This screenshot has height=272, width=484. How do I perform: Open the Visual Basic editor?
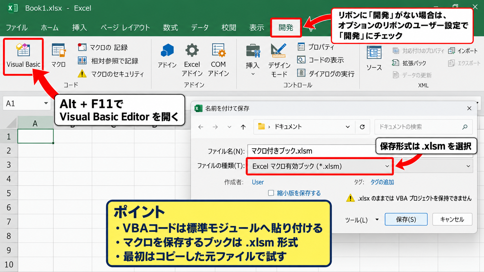[23, 56]
